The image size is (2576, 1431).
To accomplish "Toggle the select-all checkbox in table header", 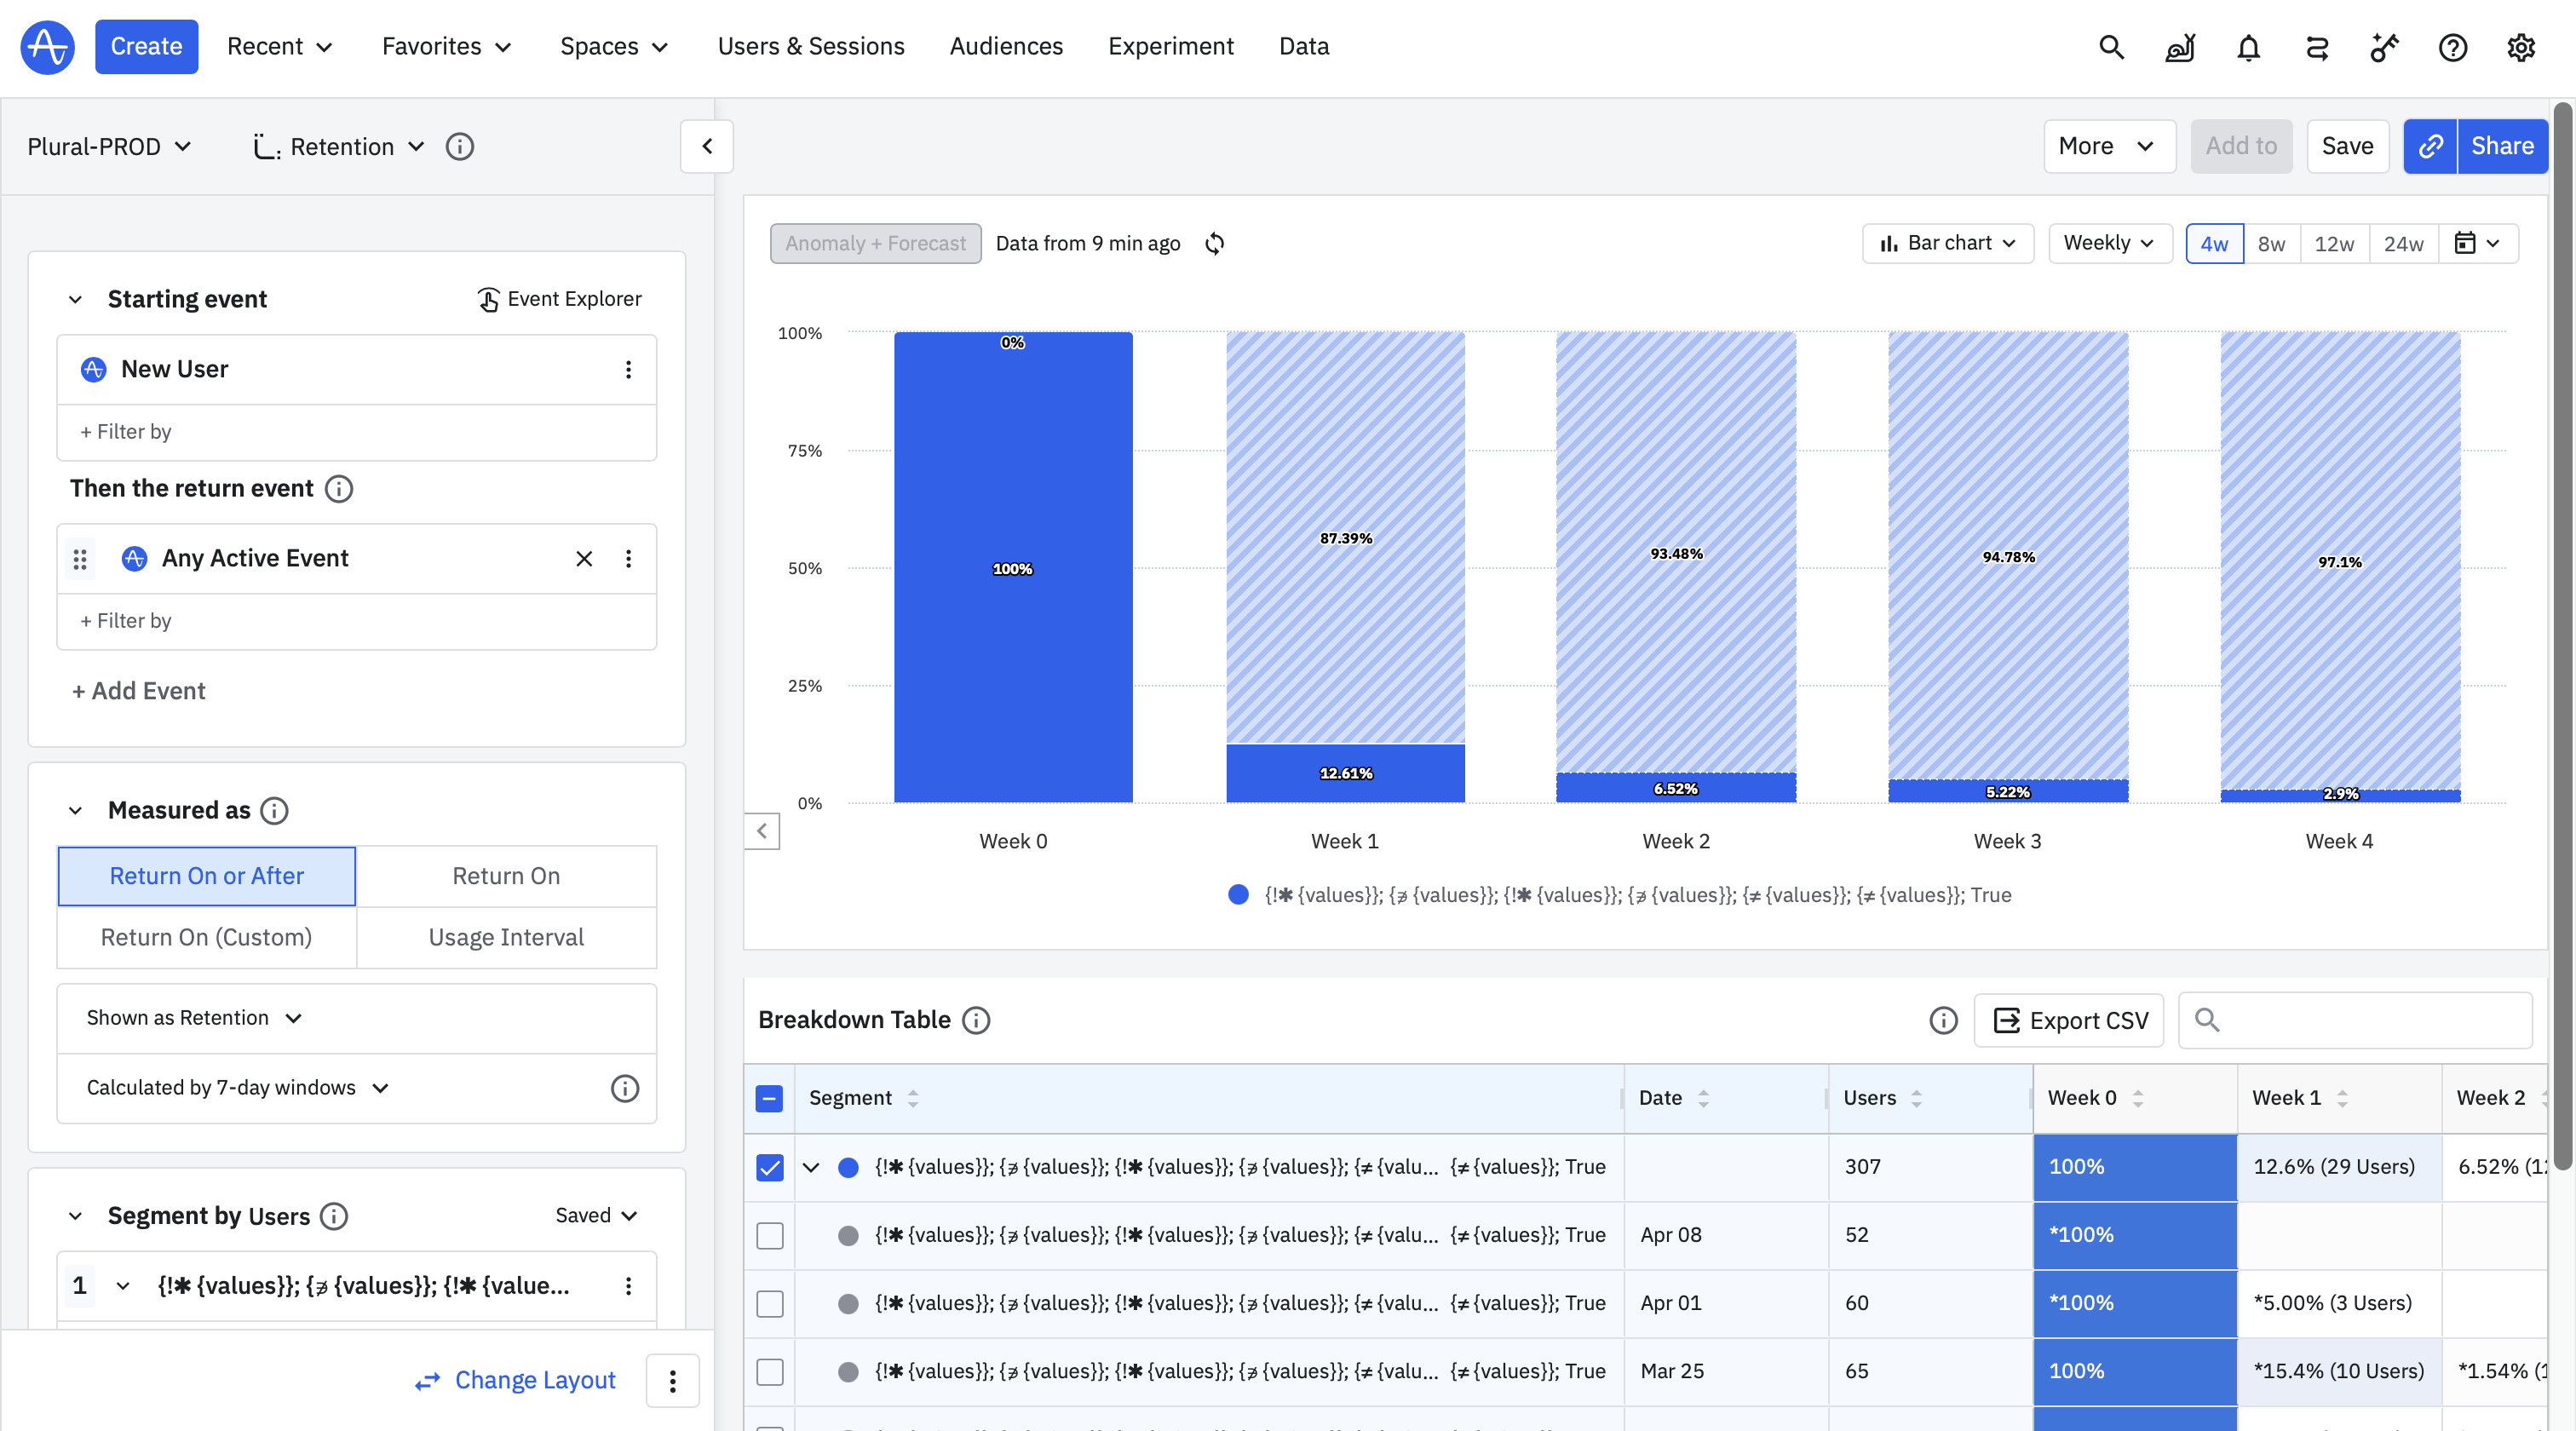I will [x=769, y=1098].
